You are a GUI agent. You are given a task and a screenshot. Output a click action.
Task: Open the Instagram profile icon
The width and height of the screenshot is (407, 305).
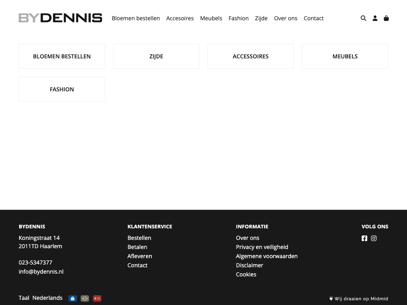click(374, 238)
